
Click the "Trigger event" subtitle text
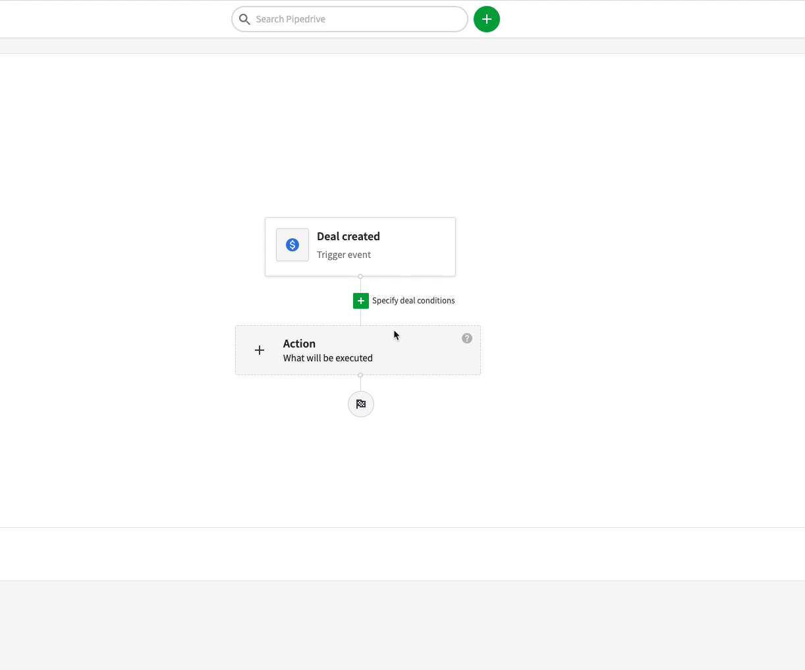point(343,255)
